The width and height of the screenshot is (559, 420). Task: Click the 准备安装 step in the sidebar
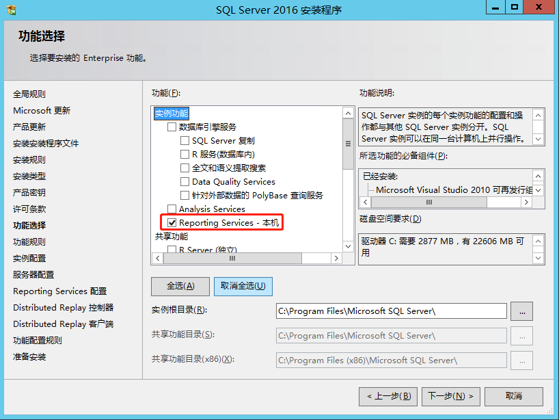tap(29, 357)
